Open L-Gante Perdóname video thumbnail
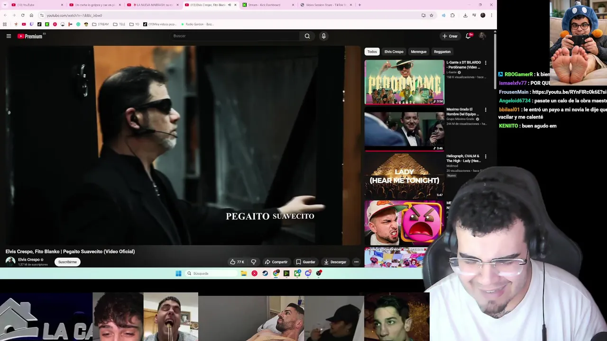Image resolution: width=607 pixels, height=341 pixels. tap(404, 82)
